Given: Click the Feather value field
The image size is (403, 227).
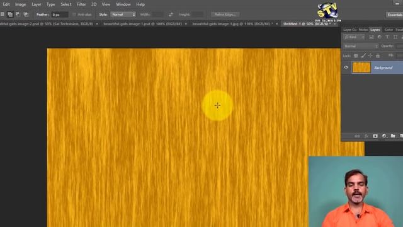Looking at the screenshot, I should coord(60,15).
